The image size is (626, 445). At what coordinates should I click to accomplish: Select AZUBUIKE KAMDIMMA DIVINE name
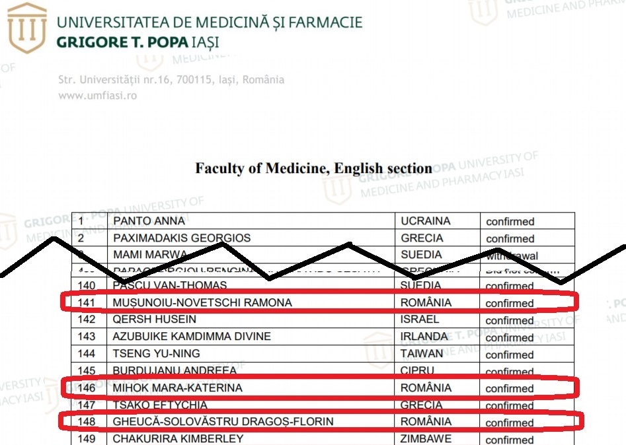(x=192, y=337)
